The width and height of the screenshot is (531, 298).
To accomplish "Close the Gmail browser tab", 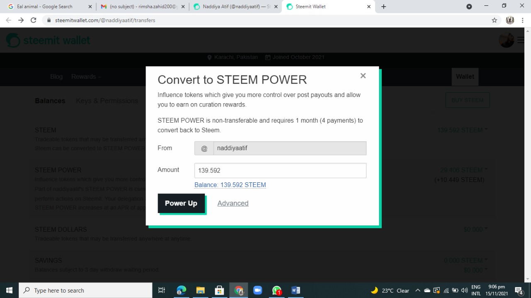I will [183, 7].
